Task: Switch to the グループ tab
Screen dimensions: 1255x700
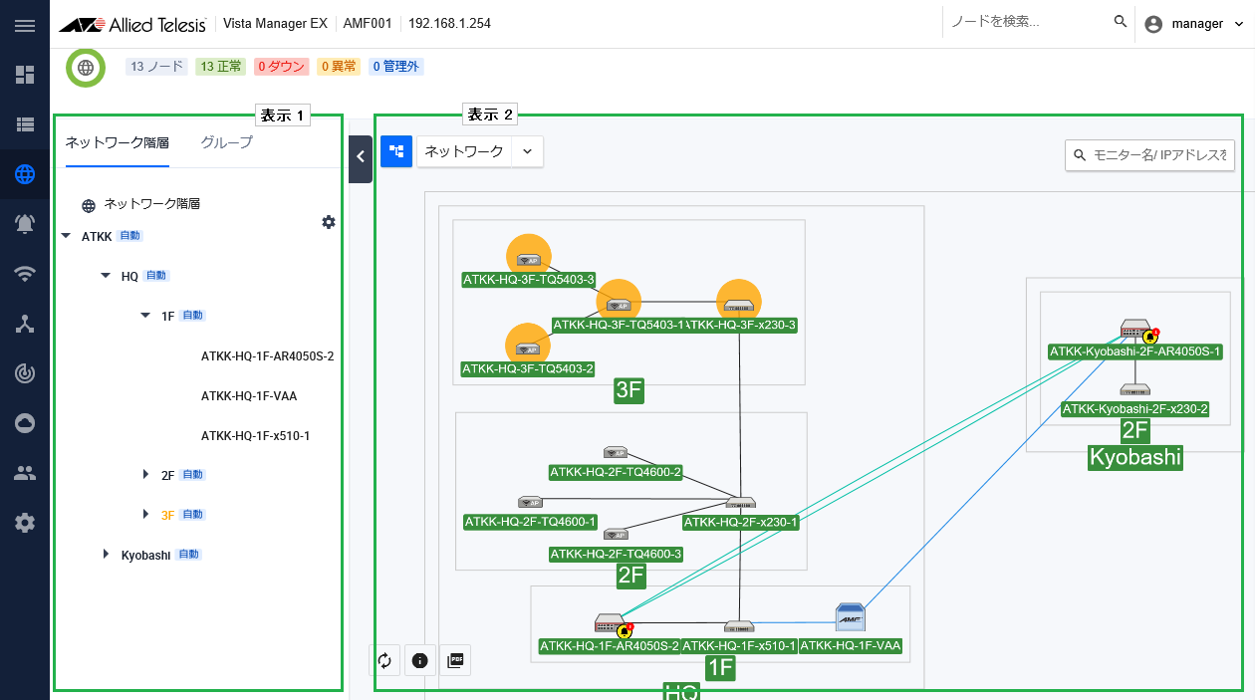Action: point(226,142)
